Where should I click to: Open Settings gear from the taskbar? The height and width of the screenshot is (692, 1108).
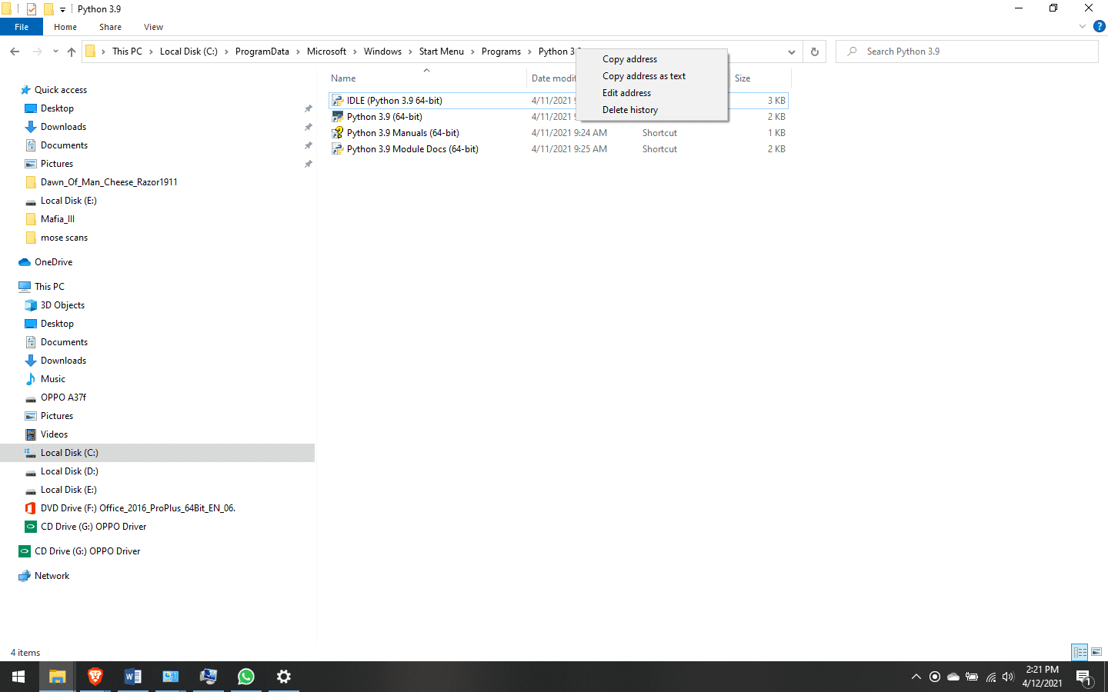284,677
